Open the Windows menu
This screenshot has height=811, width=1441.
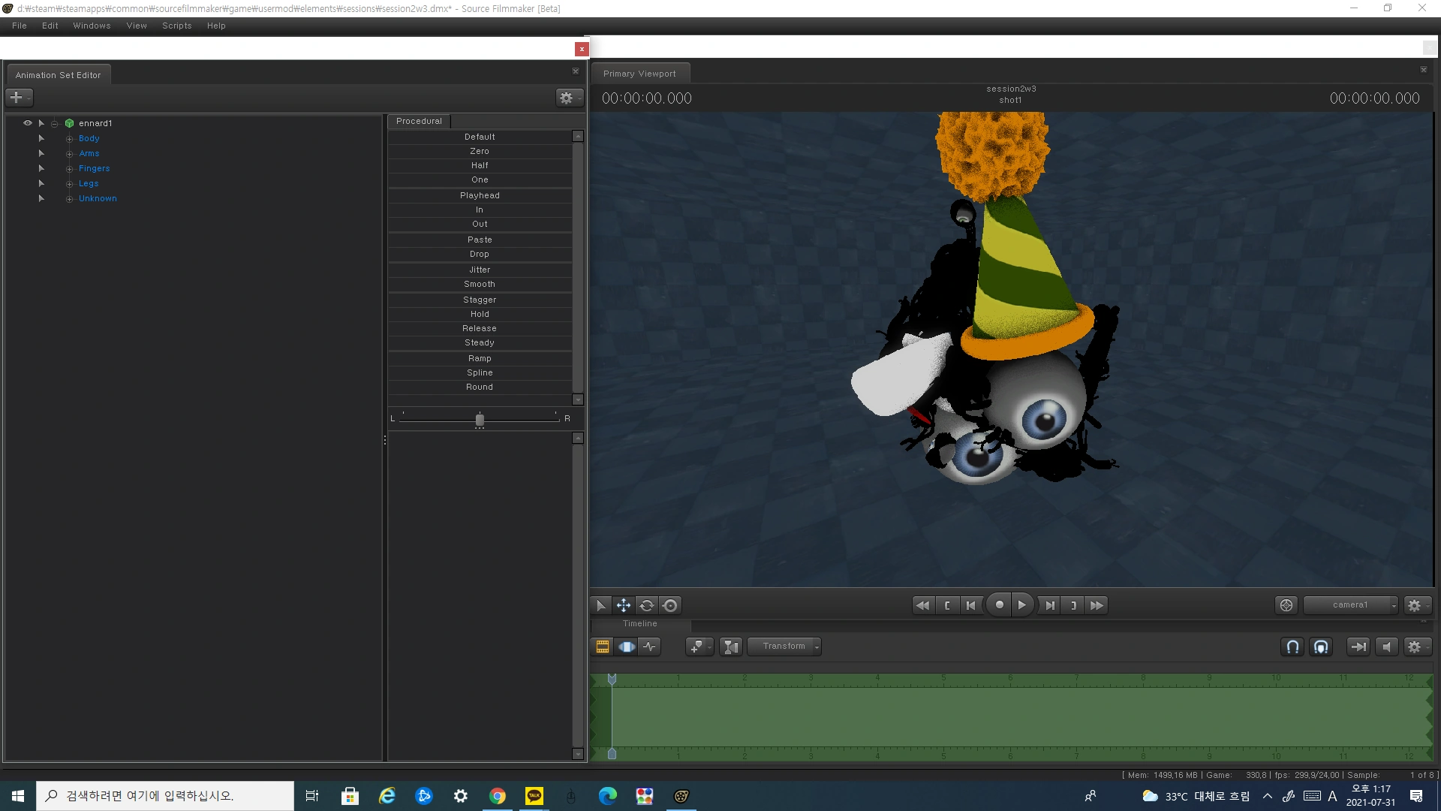[x=92, y=26]
